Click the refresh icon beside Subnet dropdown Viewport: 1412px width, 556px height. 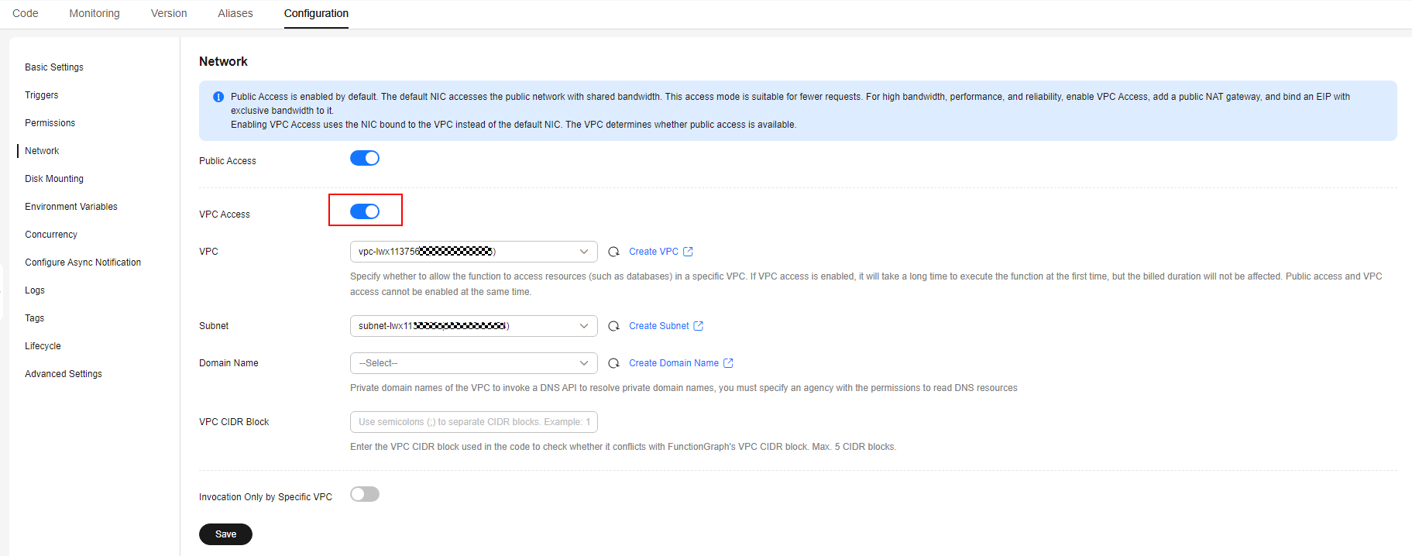613,326
